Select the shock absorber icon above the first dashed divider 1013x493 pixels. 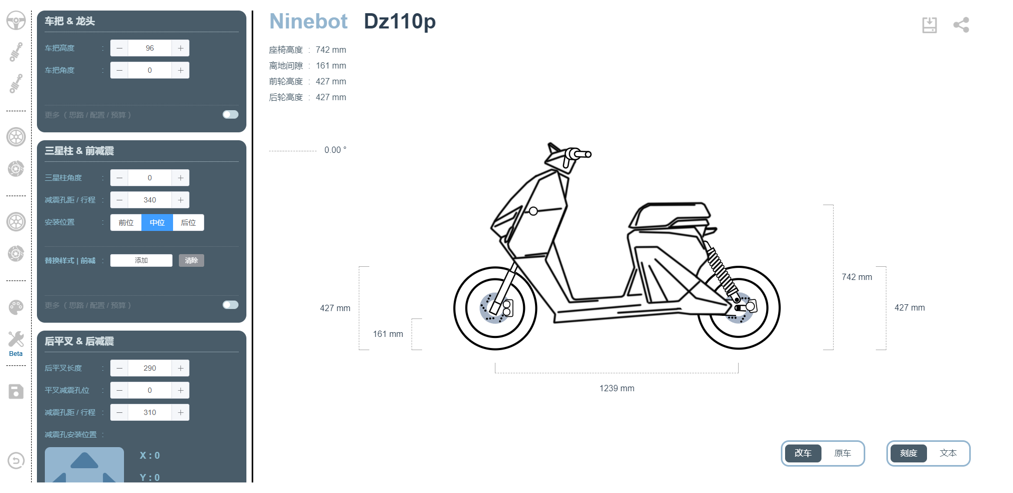coord(16,84)
